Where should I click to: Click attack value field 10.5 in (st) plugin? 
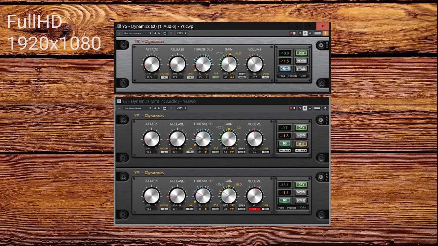[x=151, y=78]
